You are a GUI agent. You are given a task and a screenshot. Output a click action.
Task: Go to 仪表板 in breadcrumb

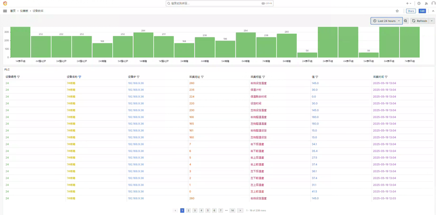pyautogui.click(x=24, y=11)
